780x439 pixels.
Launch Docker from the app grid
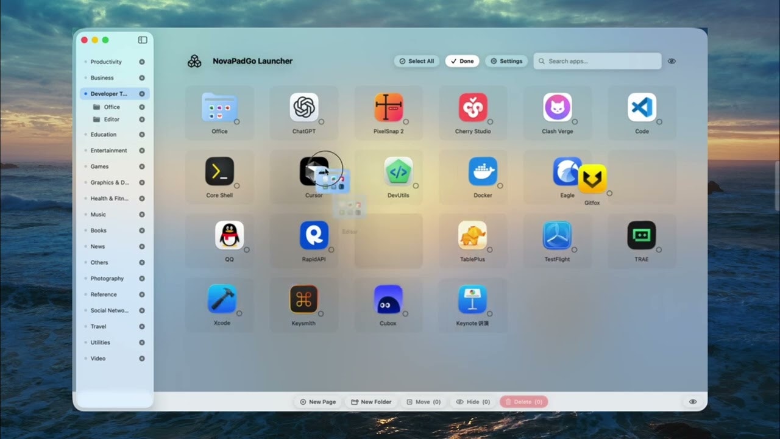[x=483, y=172]
